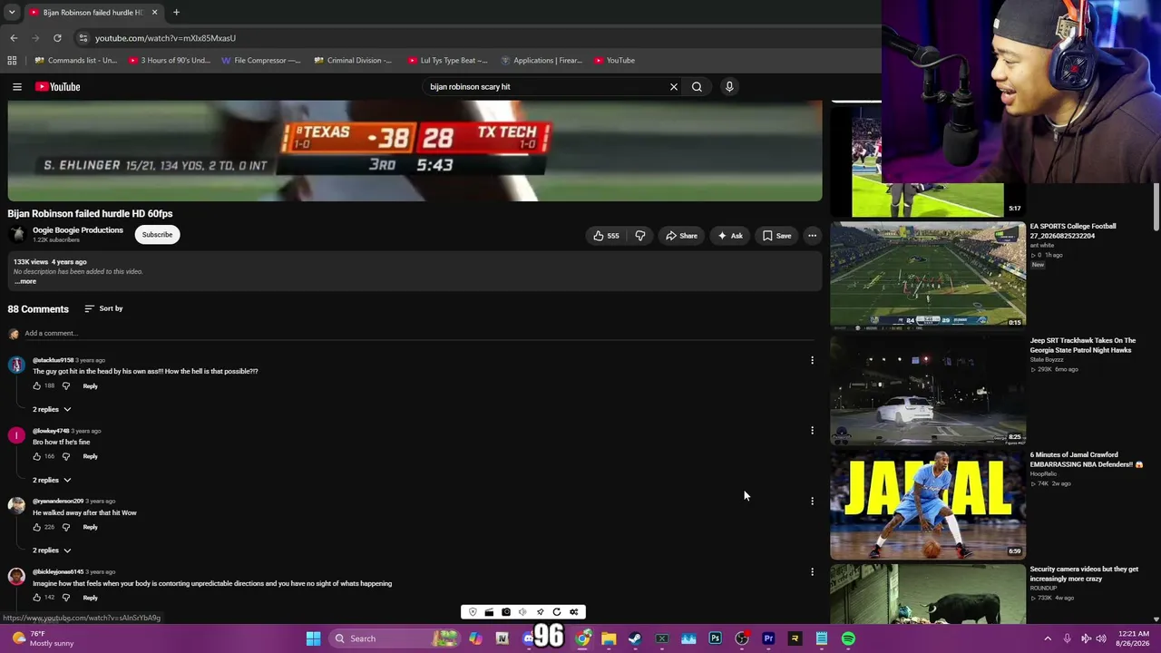Focus the Add a comment field
The width and height of the screenshot is (1161, 653).
(x=417, y=333)
